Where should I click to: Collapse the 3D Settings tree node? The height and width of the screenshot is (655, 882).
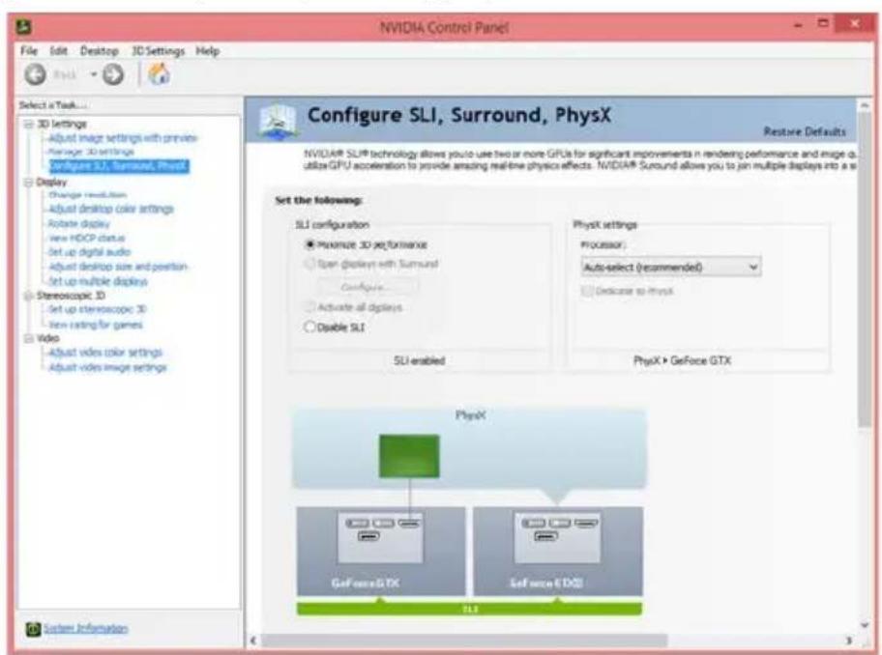coord(28,124)
